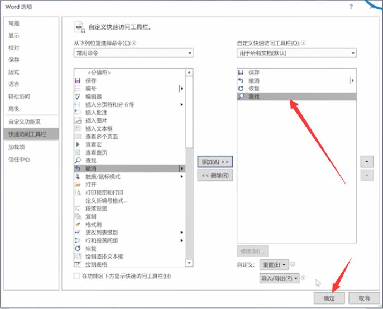Open the 保存 options category in sidebar
This screenshot has height=309, width=383.
point(13,60)
